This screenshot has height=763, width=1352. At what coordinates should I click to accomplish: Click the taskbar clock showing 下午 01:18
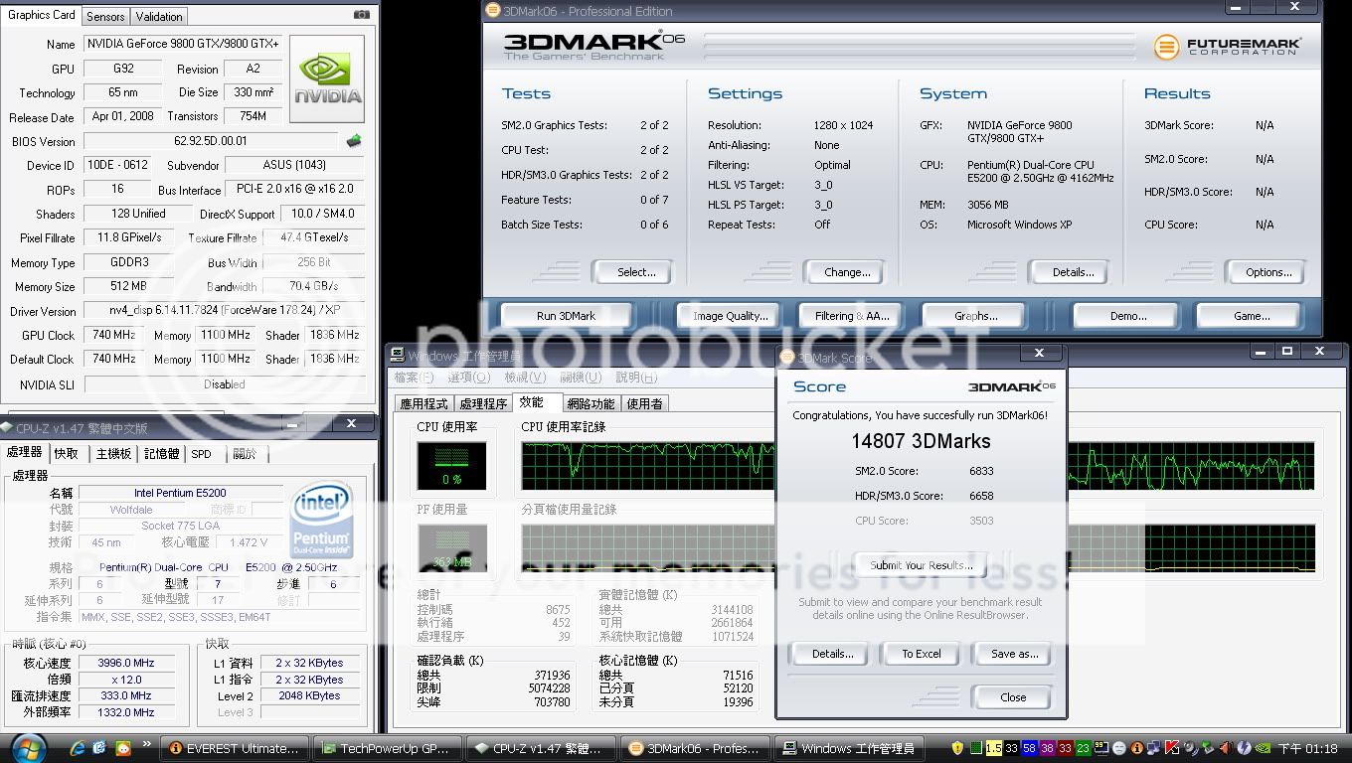point(1309,748)
